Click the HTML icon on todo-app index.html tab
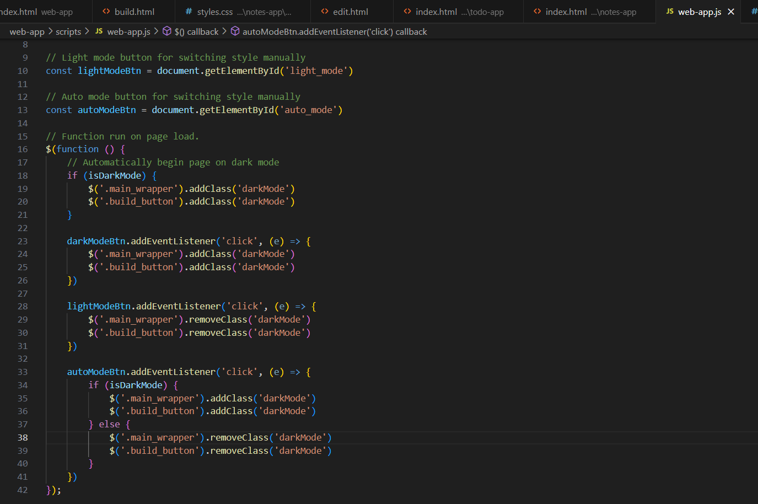 (407, 12)
